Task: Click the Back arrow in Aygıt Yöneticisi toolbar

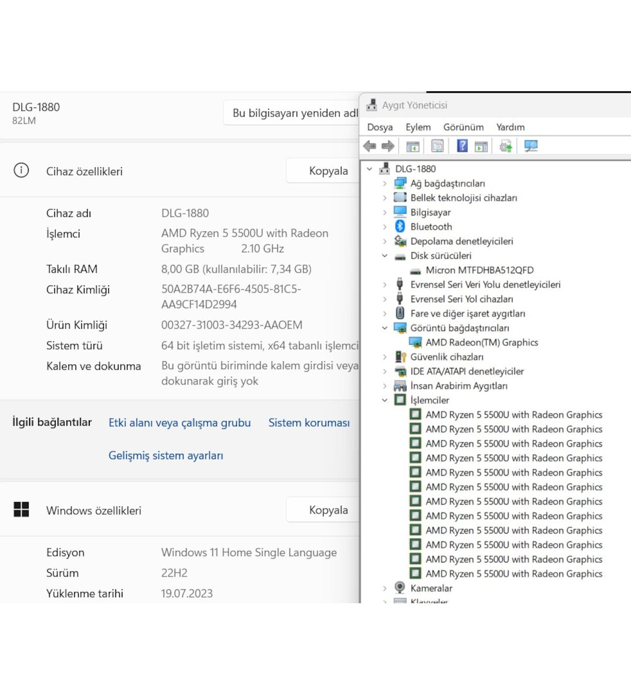Action: [x=370, y=146]
